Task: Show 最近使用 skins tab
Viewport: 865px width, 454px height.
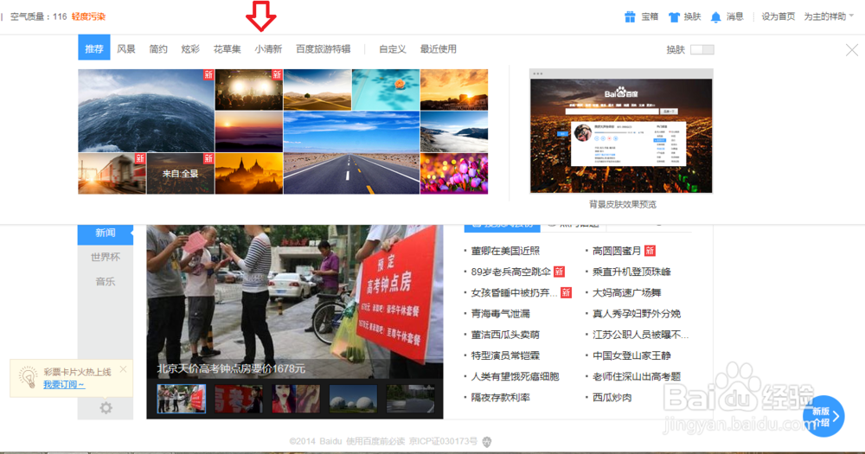Action: 438,49
